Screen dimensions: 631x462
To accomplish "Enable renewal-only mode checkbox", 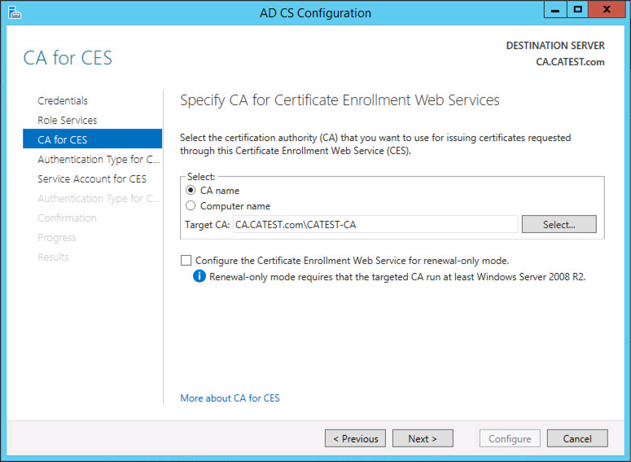I will pyautogui.click(x=186, y=261).
